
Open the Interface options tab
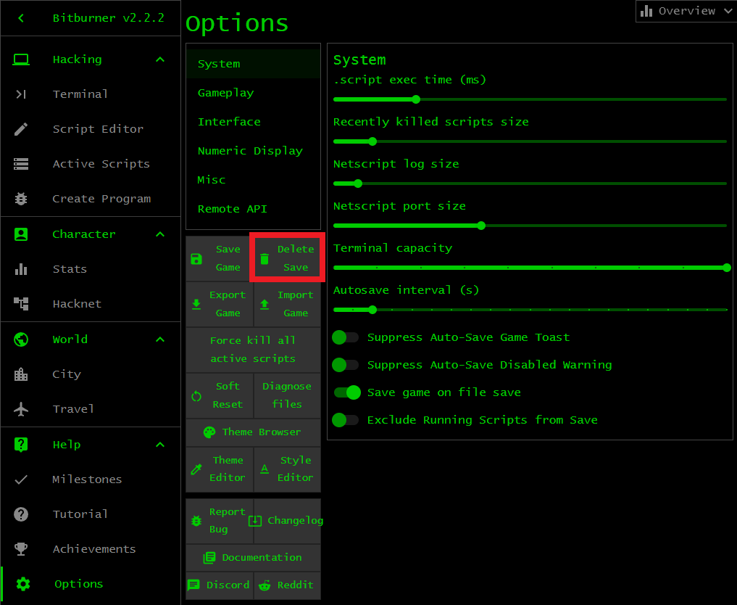coord(254,122)
